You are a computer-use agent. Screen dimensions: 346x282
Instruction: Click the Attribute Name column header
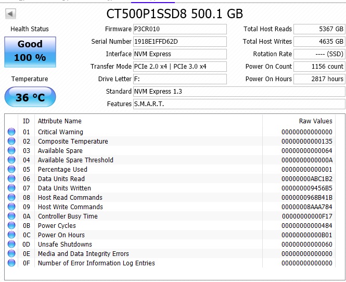[x=60, y=121]
